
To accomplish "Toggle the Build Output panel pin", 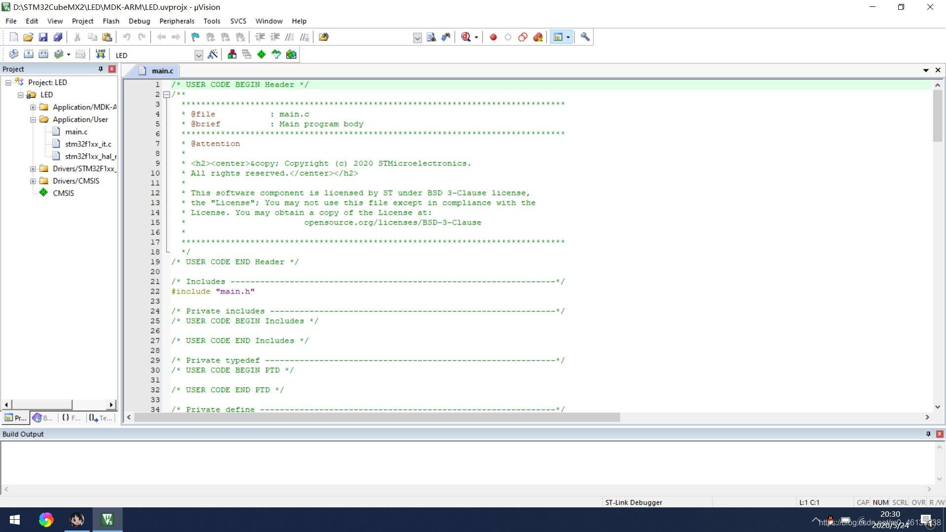I will (x=928, y=434).
